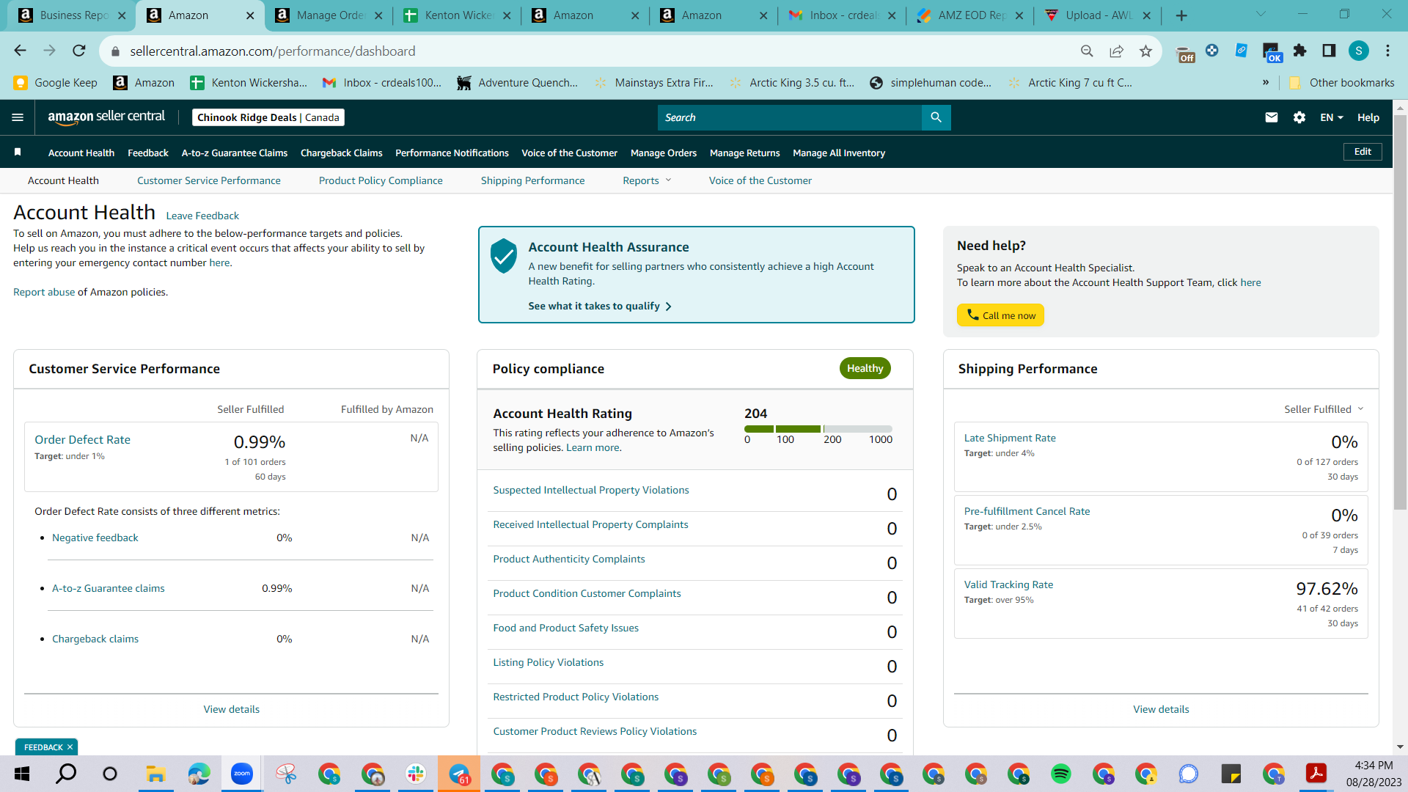Screen dimensions: 1408x792
Task: Open the Chrome profile avatar S
Action: [x=1359, y=51]
